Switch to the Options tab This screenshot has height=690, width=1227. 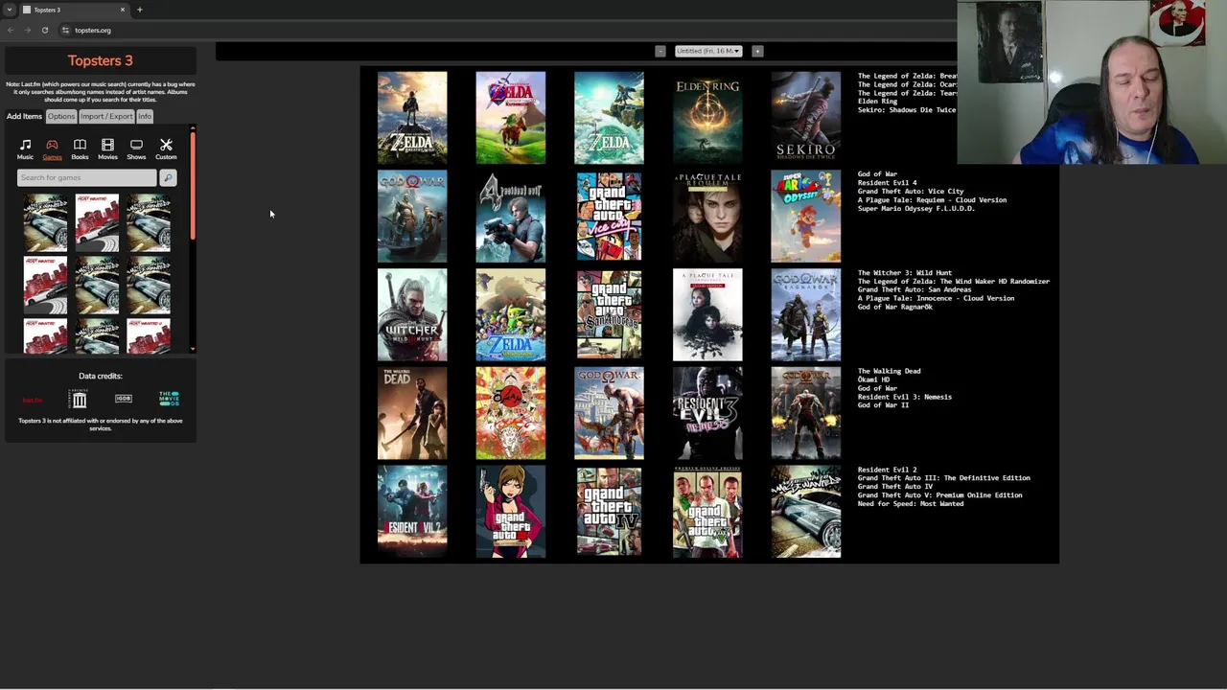click(60, 116)
